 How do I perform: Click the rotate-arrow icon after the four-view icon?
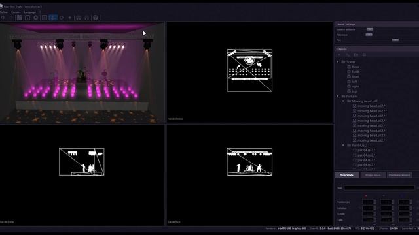click(62, 18)
